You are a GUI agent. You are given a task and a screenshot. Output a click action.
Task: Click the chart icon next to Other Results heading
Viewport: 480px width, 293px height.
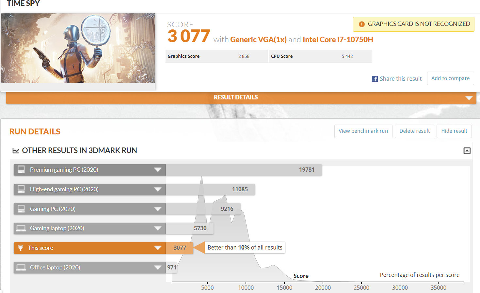coord(16,150)
